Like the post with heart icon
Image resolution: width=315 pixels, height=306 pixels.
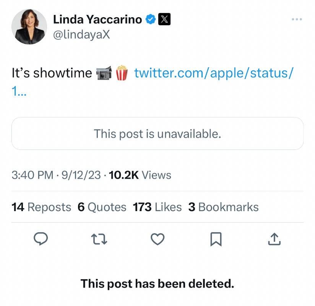[x=157, y=239]
